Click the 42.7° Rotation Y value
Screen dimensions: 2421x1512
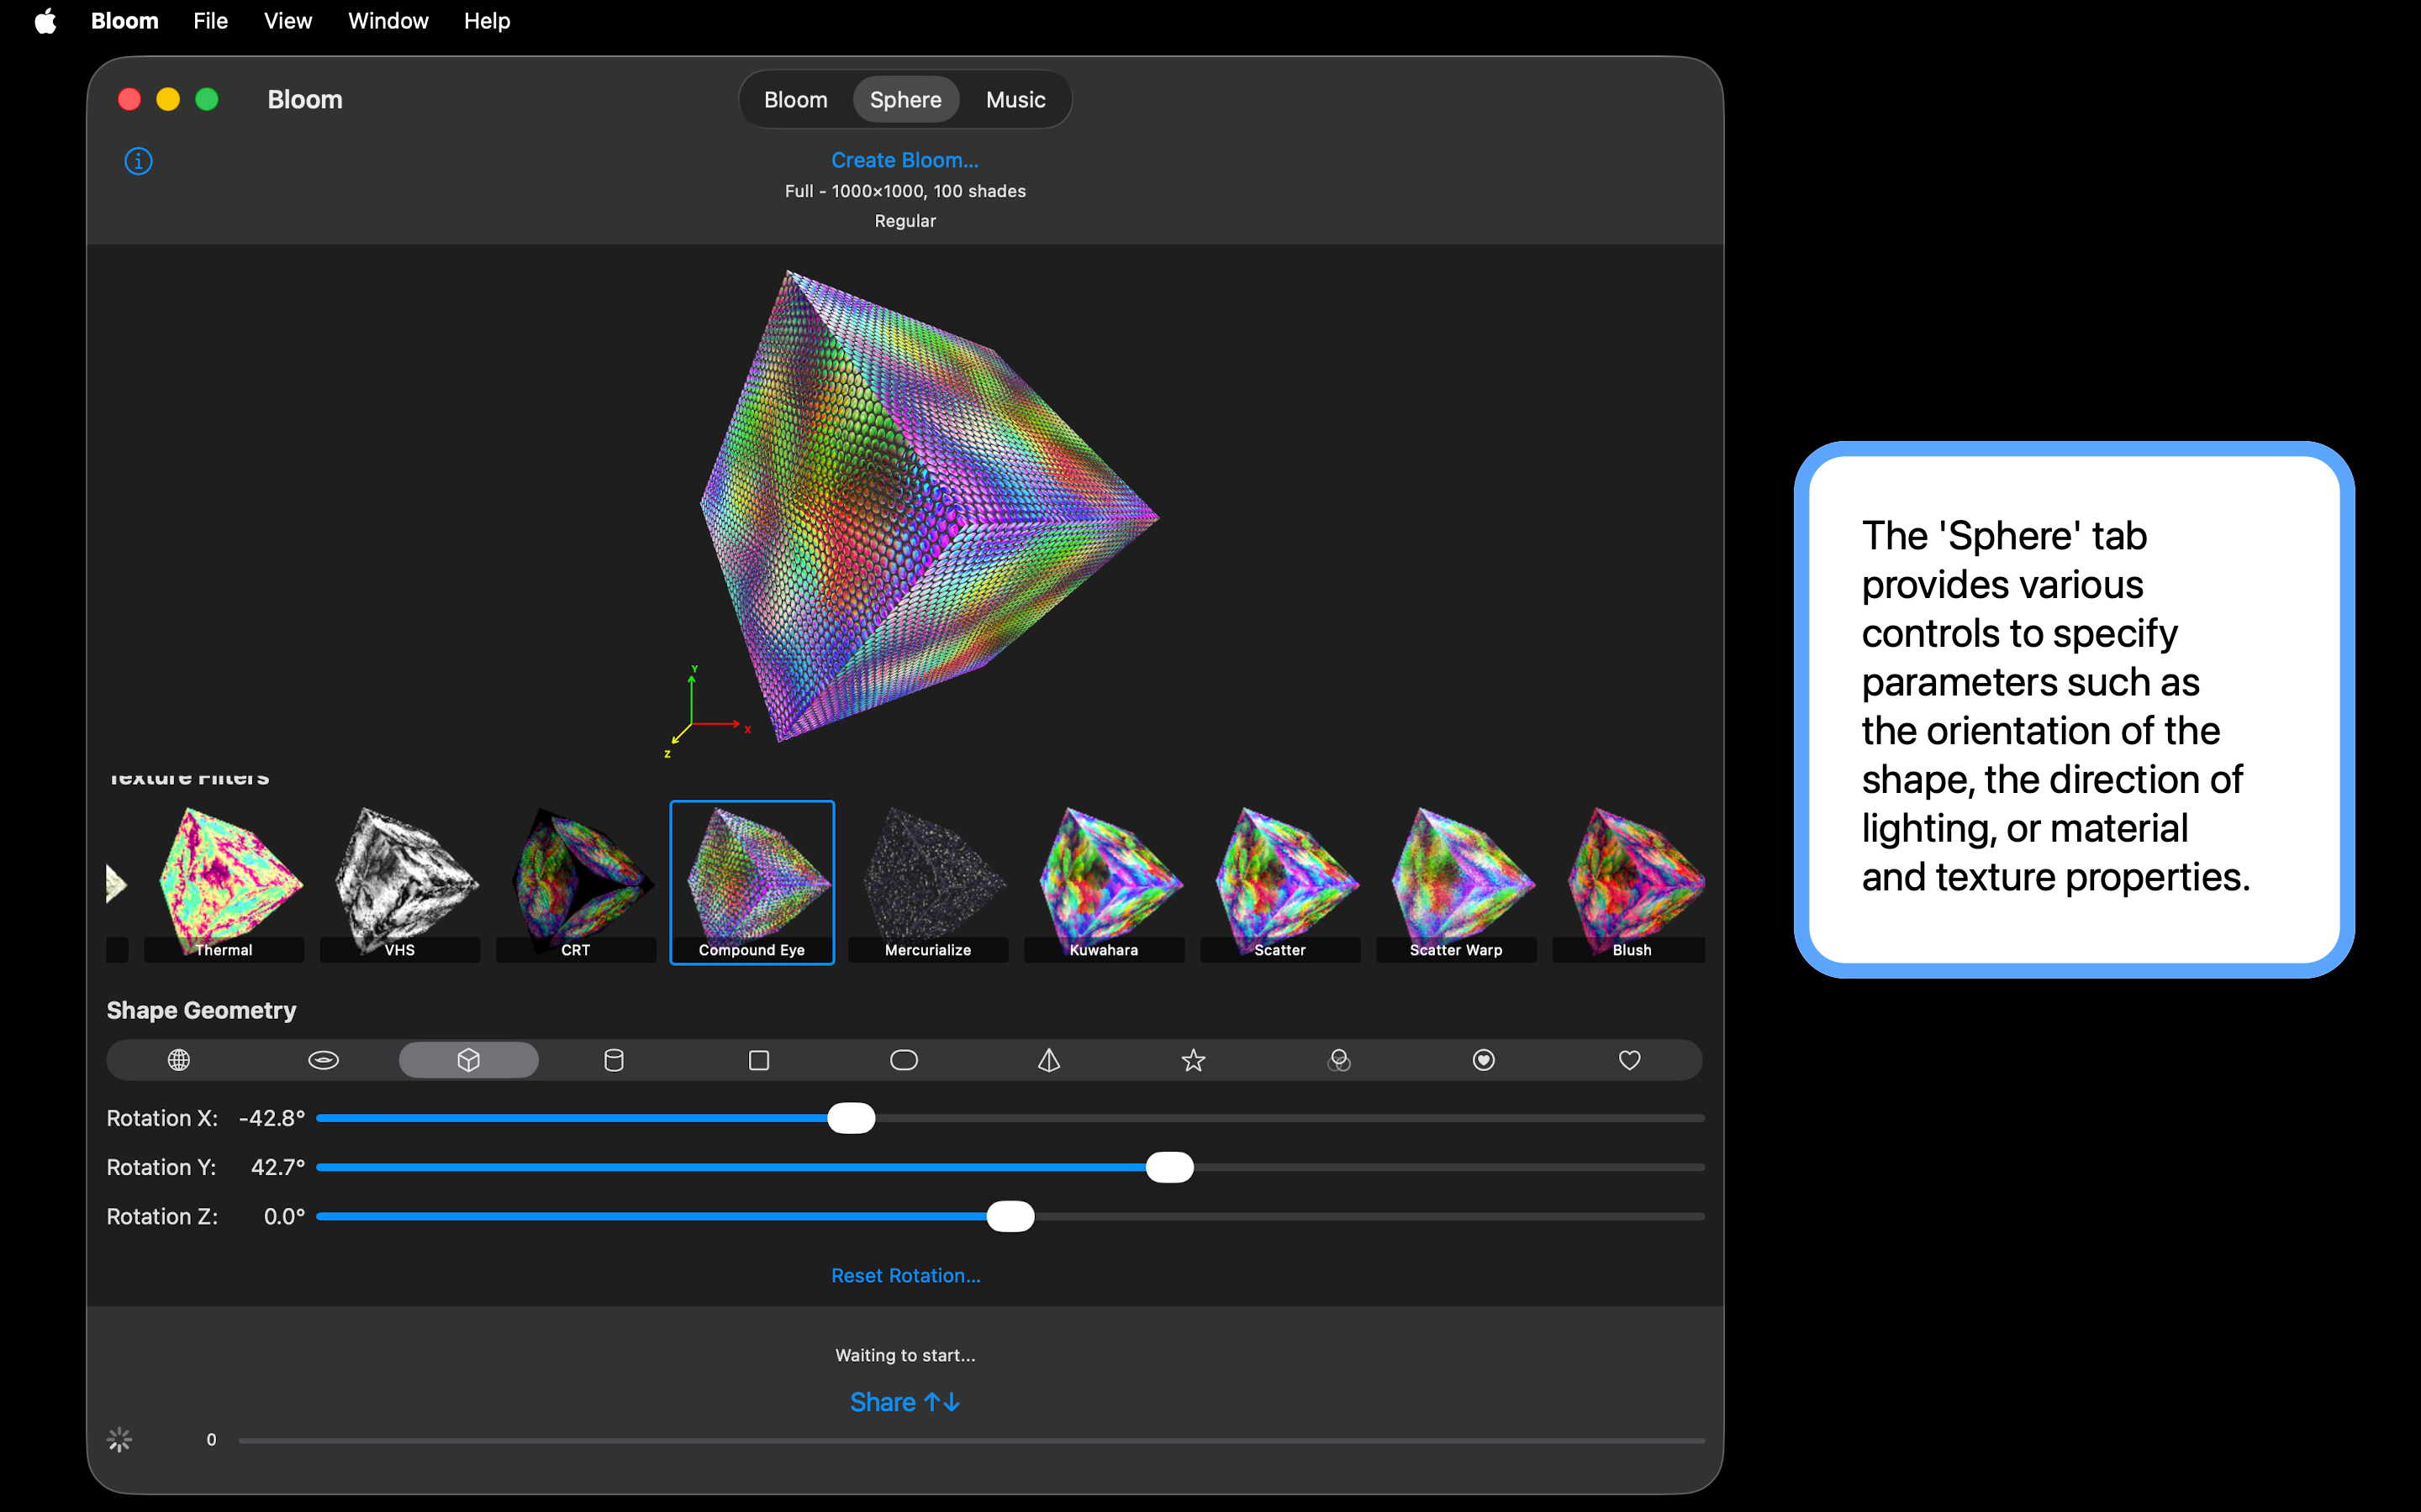(278, 1167)
